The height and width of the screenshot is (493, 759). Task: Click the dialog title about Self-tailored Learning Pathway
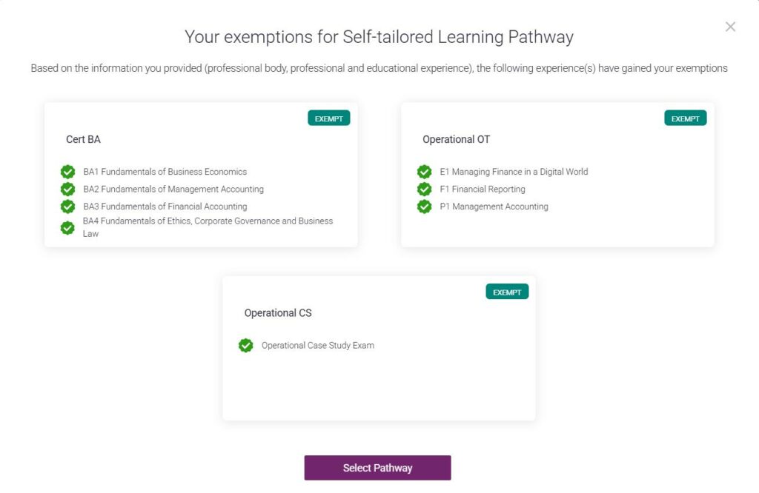pyautogui.click(x=379, y=36)
